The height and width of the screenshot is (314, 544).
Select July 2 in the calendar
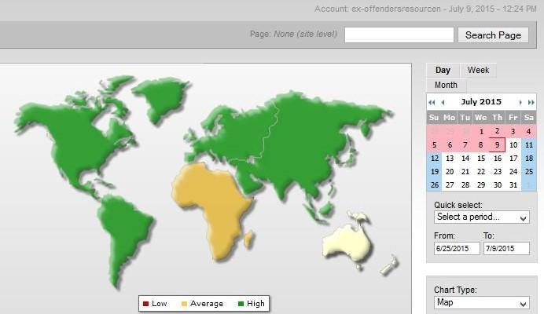[x=497, y=132]
